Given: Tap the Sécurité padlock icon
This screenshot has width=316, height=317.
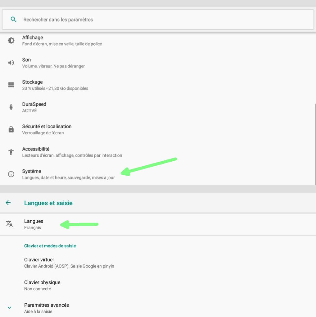Looking at the screenshot, I should [x=11, y=129].
